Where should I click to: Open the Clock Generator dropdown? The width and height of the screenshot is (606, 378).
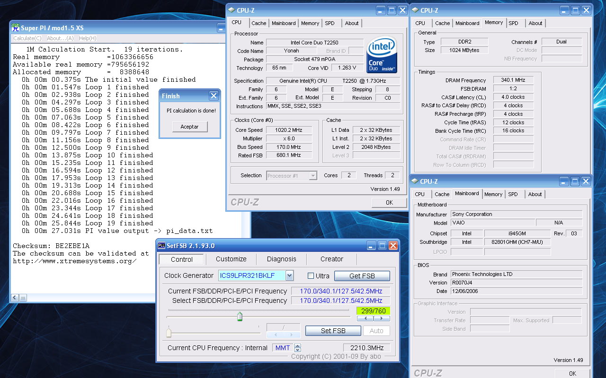click(290, 275)
